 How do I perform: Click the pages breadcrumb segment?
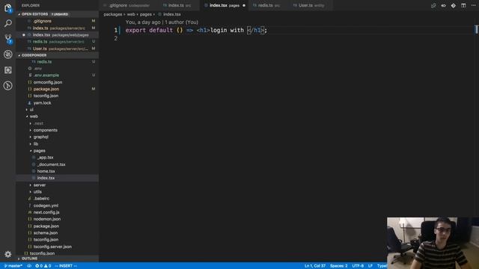click(146, 14)
